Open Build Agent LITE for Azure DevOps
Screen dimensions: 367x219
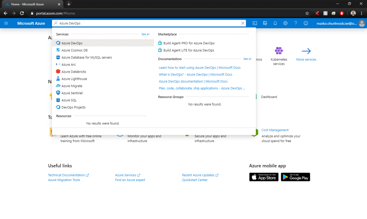(189, 50)
